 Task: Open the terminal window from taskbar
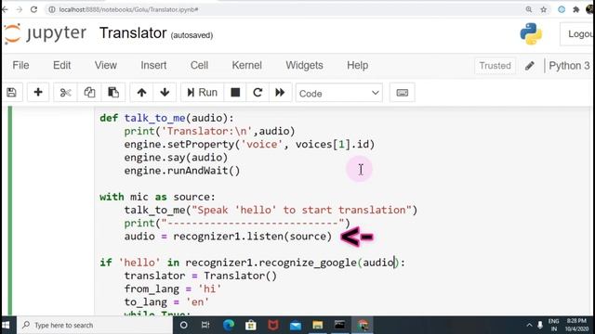(x=339, y=326)
